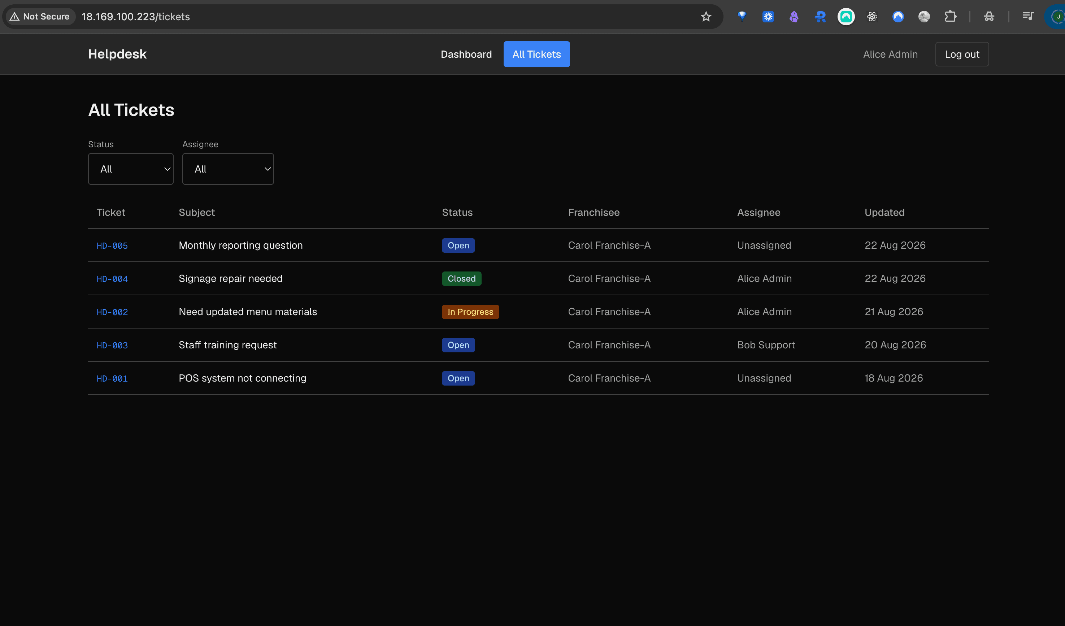
Task: Click date '20 Aug 2026'
Action: coord(895,345)
